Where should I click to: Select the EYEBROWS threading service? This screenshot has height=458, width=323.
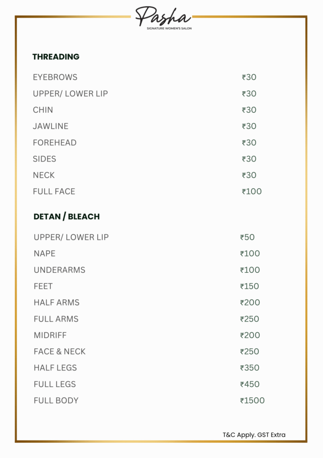pos(55,77)
